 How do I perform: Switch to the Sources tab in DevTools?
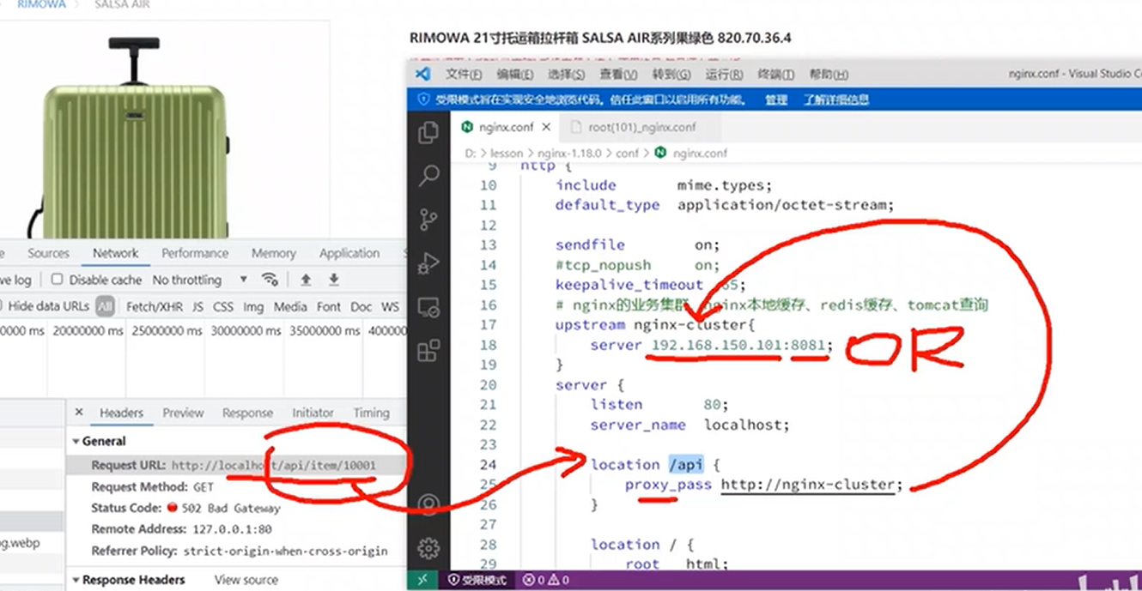pos(48,253)
